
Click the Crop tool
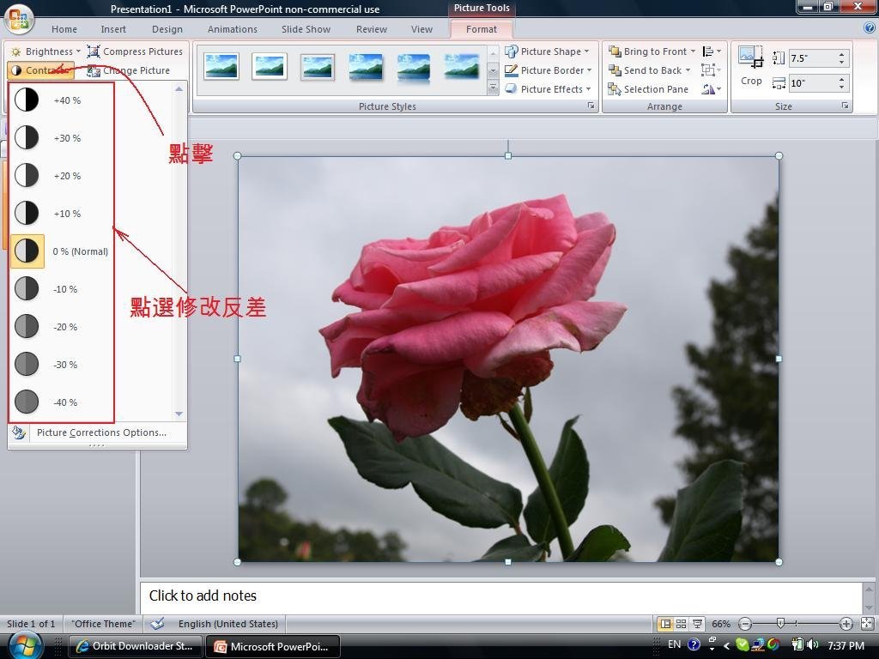tap(751, 67)
